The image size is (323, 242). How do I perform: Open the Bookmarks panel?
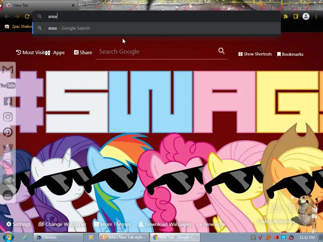290,54
